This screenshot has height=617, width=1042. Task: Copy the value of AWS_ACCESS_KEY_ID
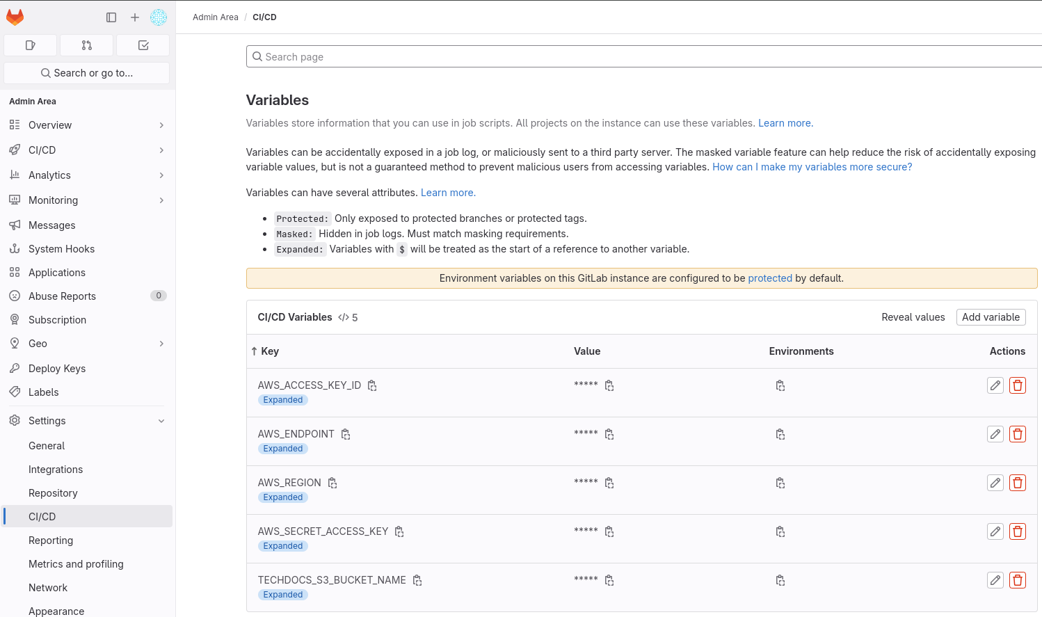tap(609, 385)
